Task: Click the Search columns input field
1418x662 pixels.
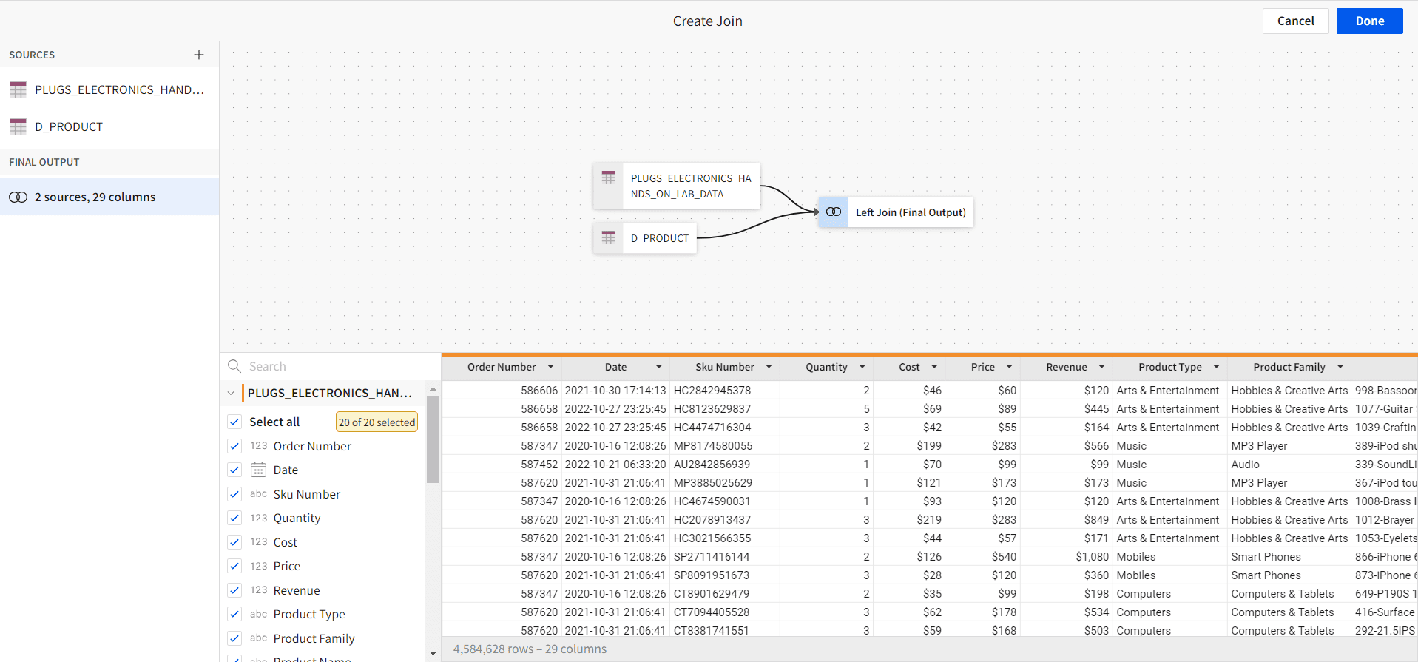Action: pos(333,367)
